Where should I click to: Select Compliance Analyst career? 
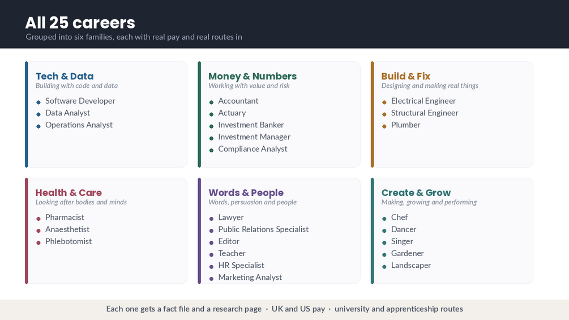[x=253, y=149]
